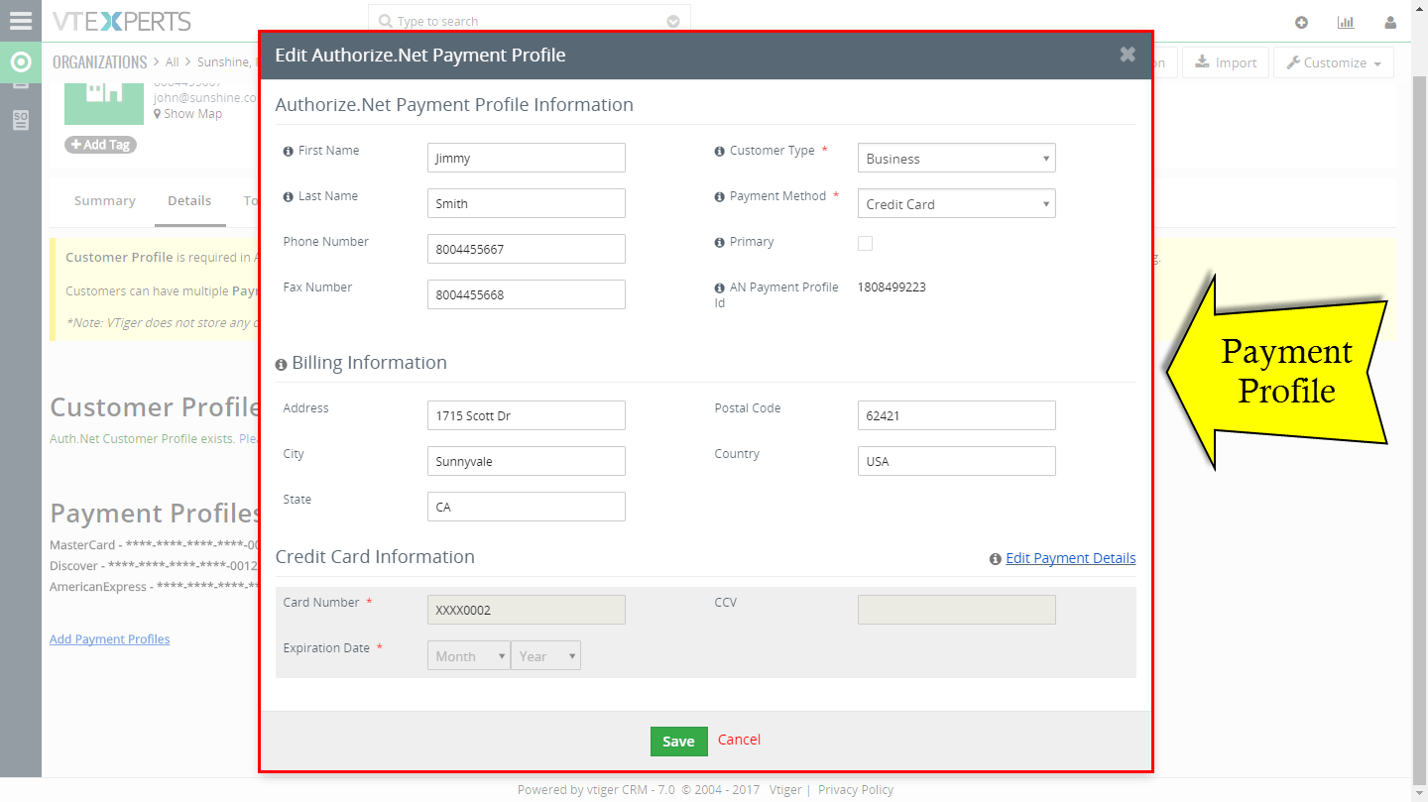Open the Customer Type dropdown showing Business
This screenshot has width=1428, height=802.
(955, 158)
